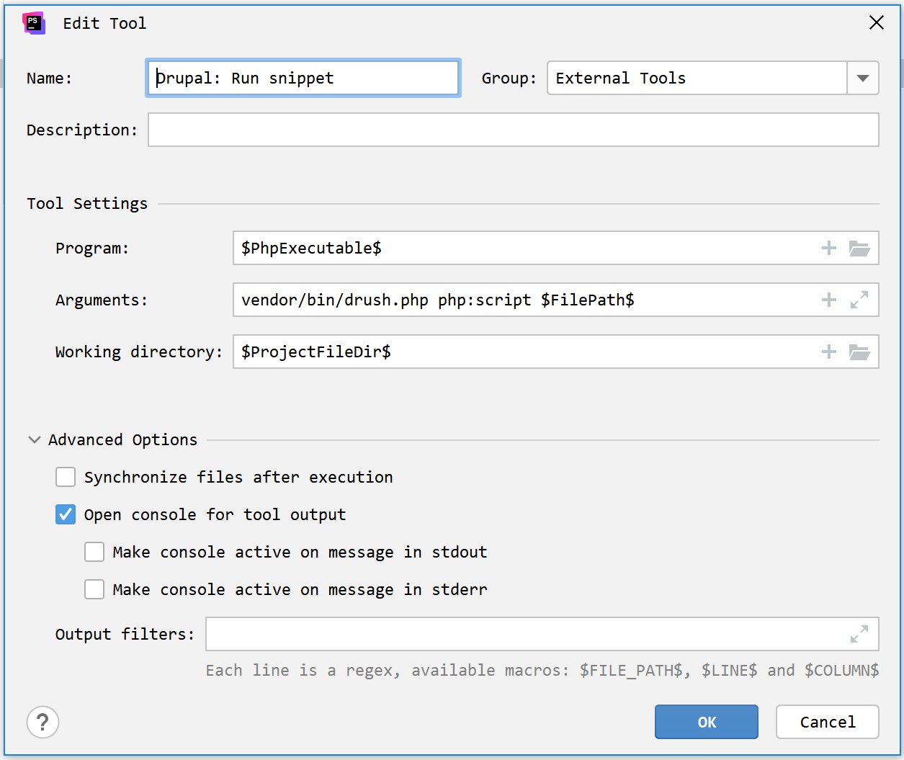Collapse the Advanced Options section
904x760 pixels.
(34, 439)
